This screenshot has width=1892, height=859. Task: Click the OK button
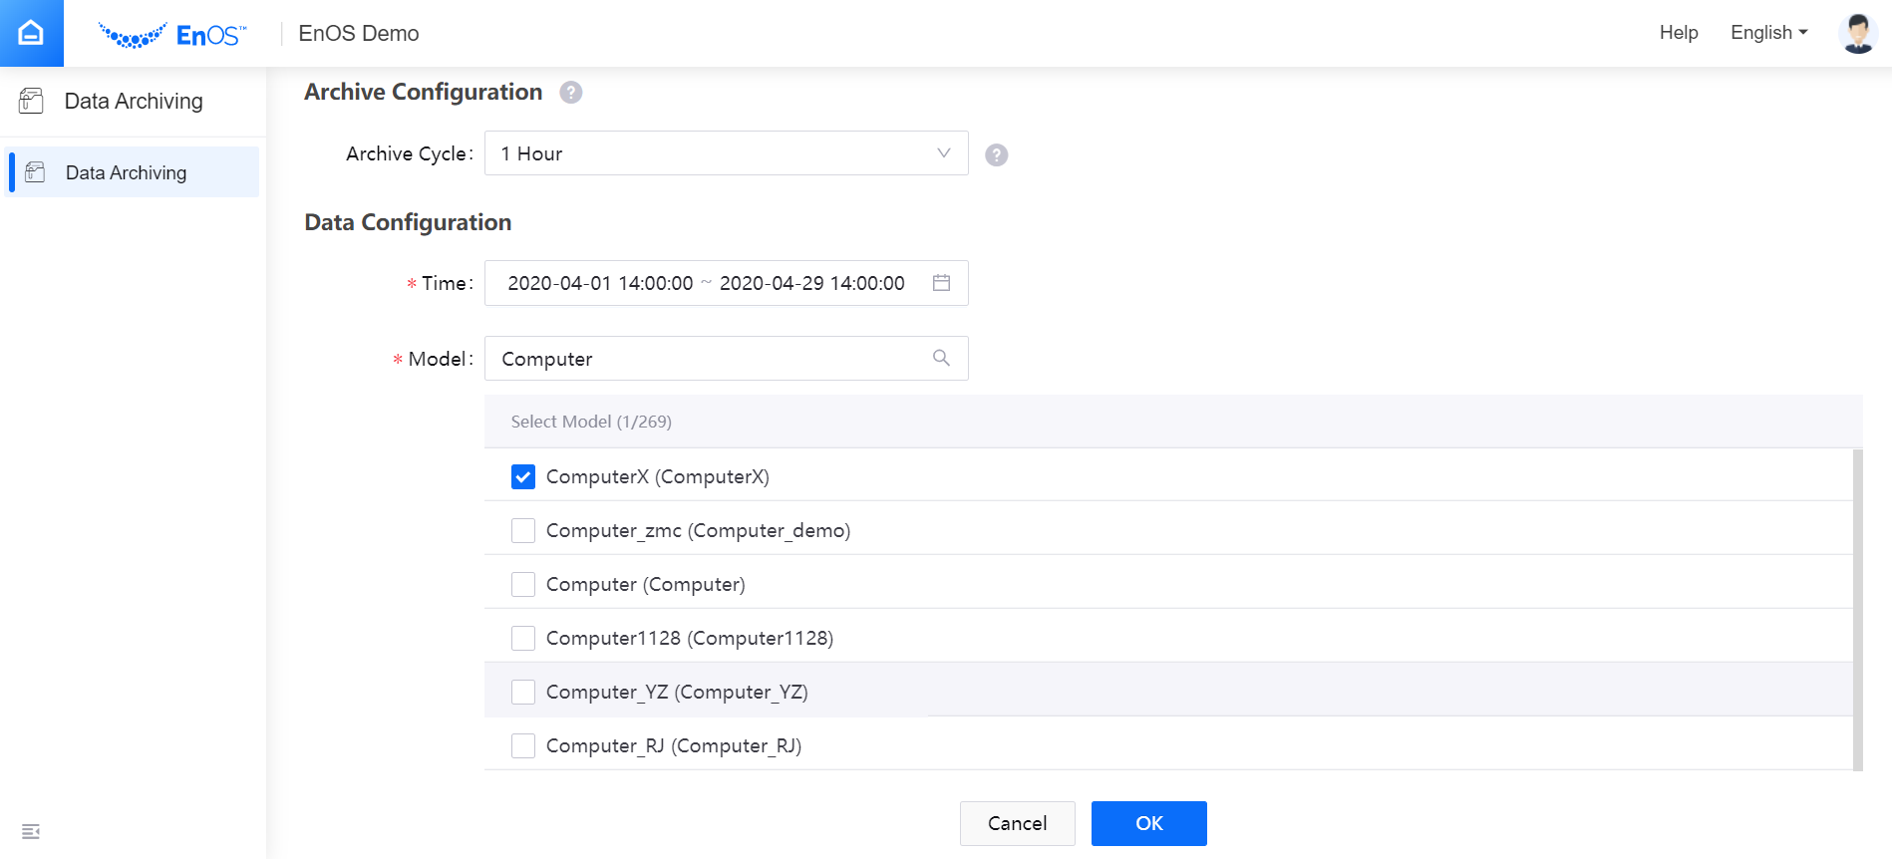coord(1148,823)
